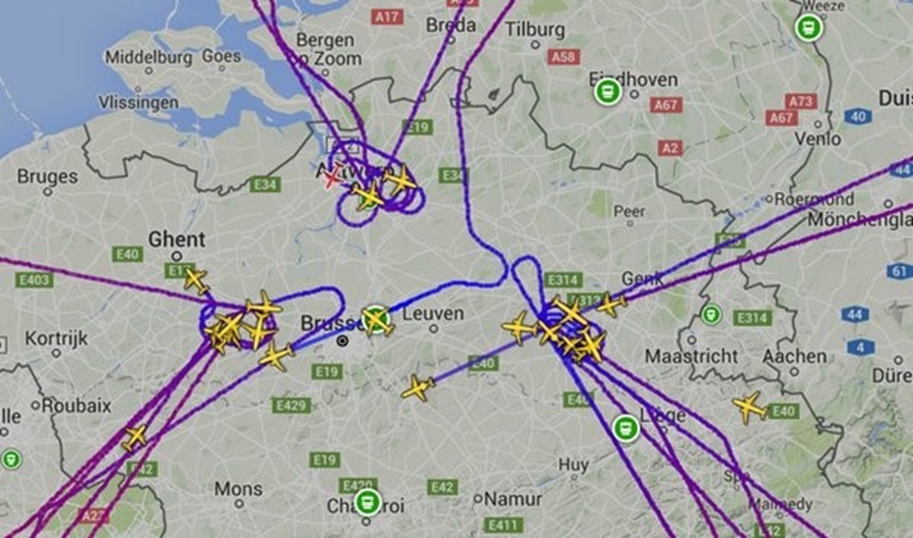
Task: Select the red aircraft over Antwerp
Action: [331, 176]
